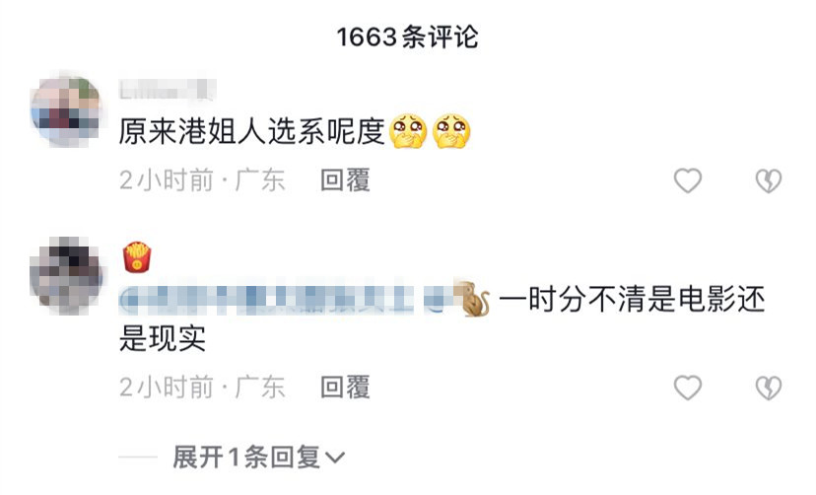Tap broken heart on the 电影还是现实 comment
816x495 pixels.
(x=768, y=388)
